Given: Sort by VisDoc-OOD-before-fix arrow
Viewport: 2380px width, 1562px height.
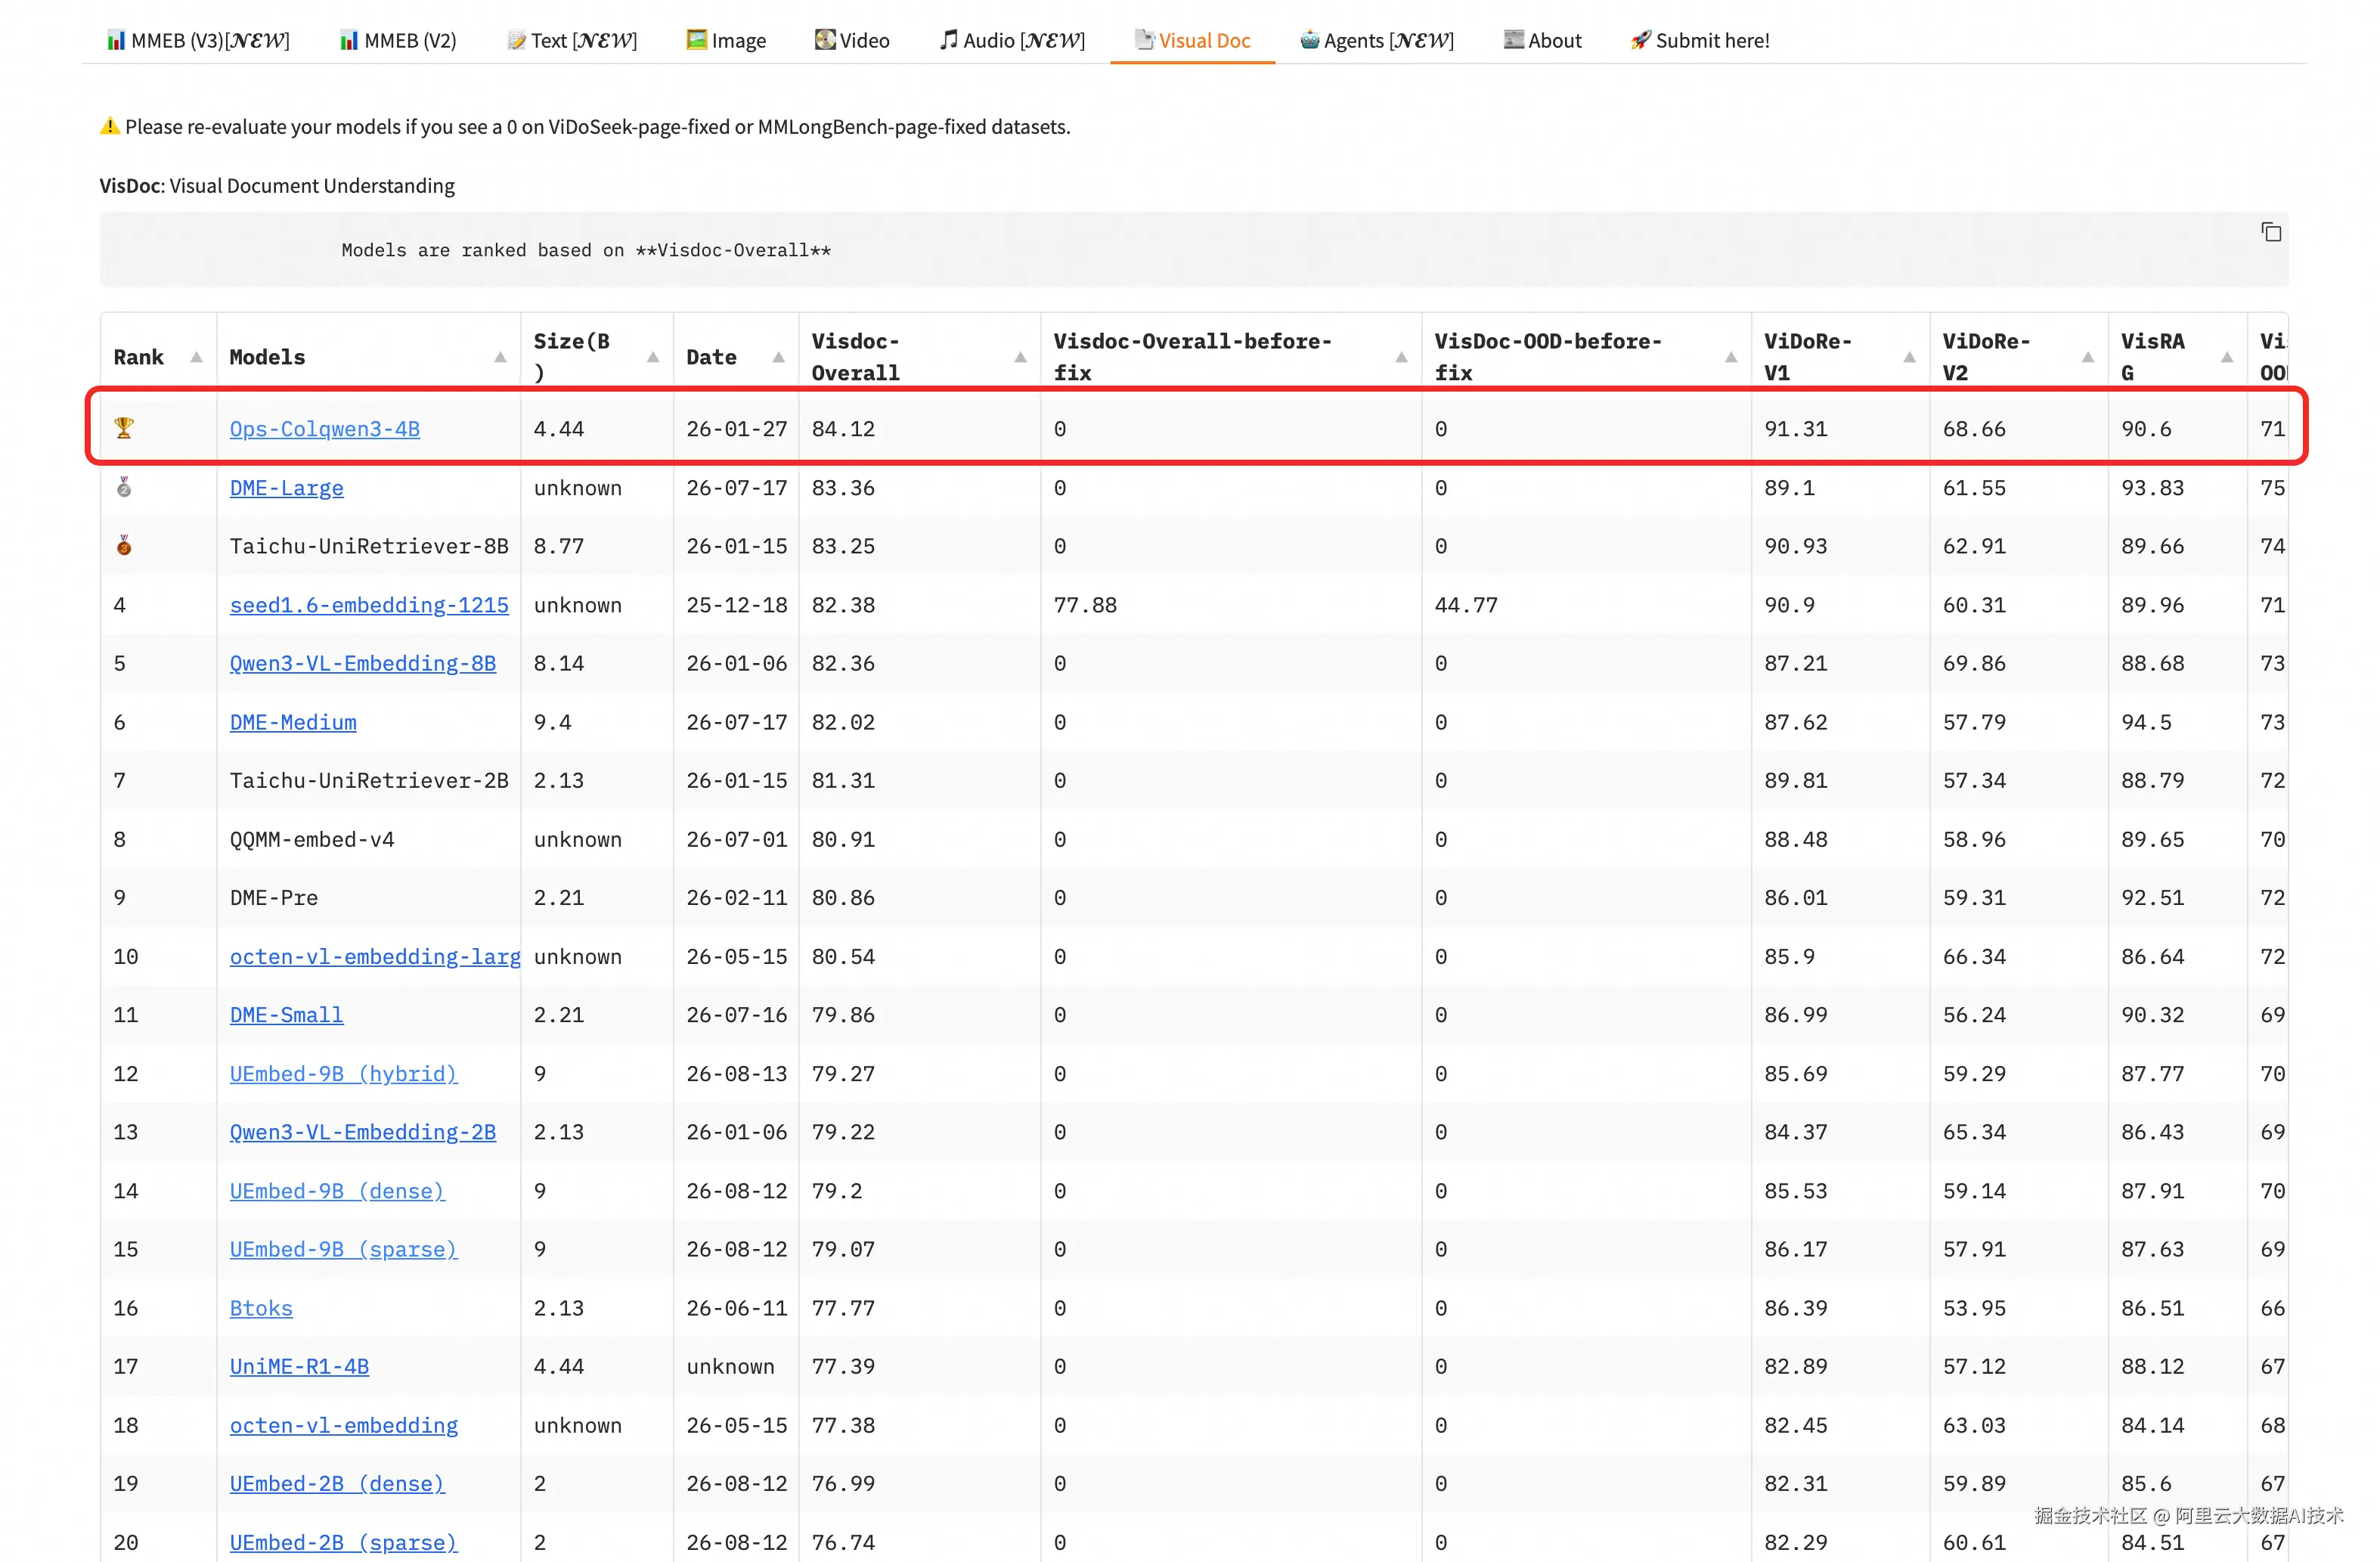Looking at the screenshot, I should [x=1731, y=357].
